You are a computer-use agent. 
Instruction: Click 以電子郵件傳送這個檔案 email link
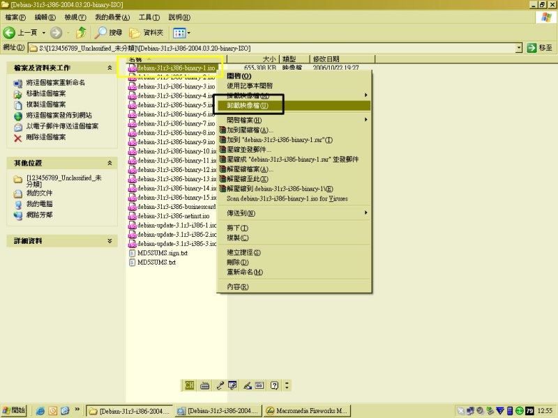point(62,126)
